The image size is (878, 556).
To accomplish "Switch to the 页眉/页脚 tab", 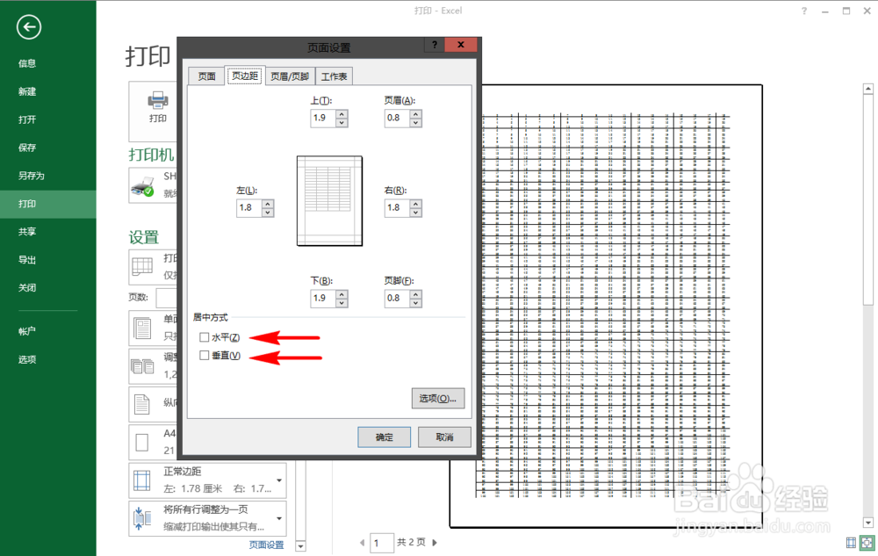I will tap(289, 76).
